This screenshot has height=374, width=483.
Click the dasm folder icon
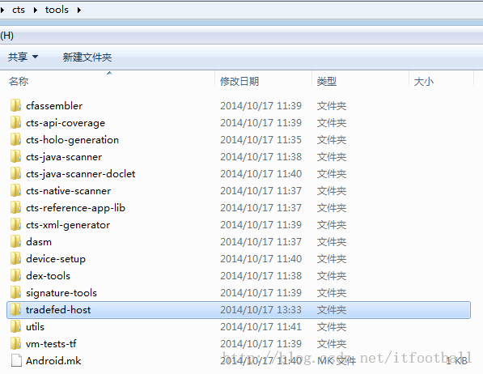click(x=15, y=241)
